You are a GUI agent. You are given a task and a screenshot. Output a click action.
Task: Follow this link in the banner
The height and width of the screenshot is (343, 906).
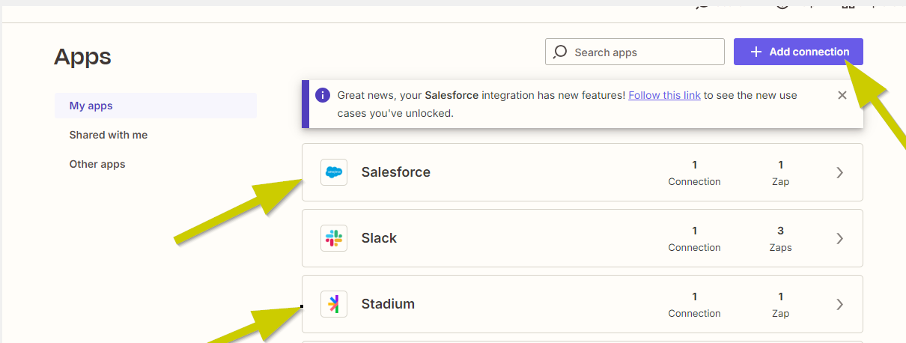(664, 95)
